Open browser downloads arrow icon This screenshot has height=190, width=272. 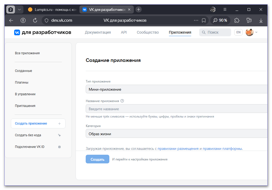[261, 20]
